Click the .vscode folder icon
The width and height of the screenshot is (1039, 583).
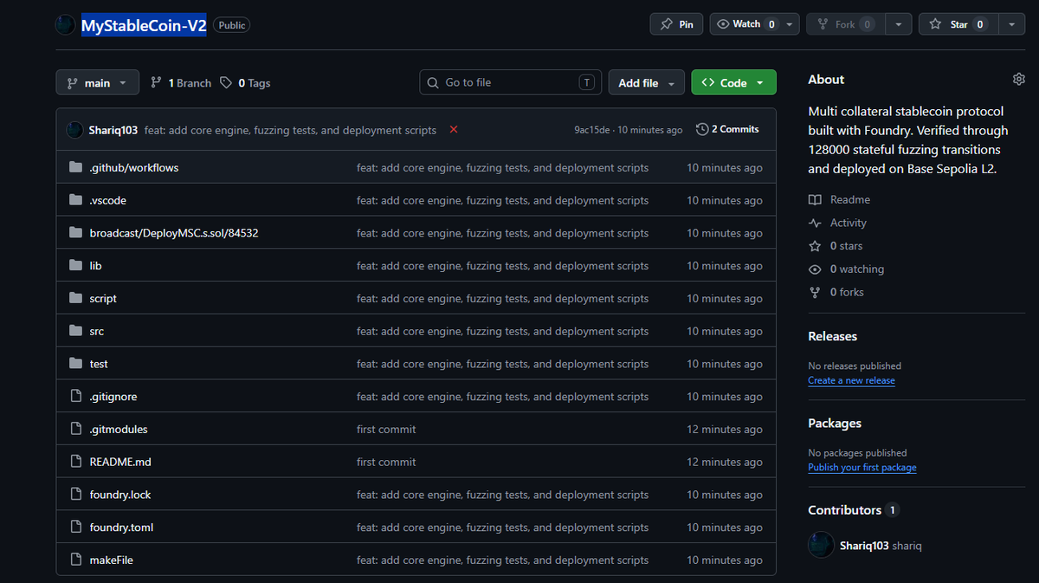75,200
